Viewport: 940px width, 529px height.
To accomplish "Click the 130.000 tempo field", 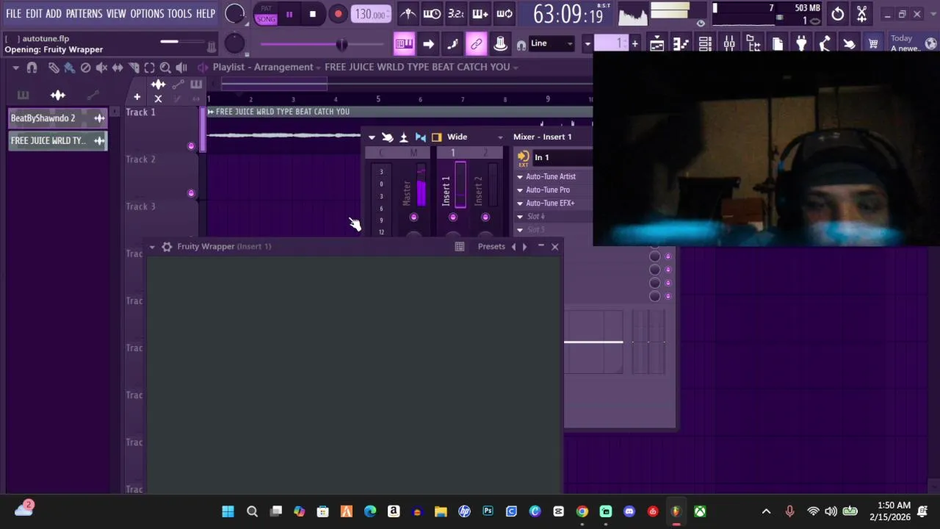I will pyautogui.click(x=371, y=14).
